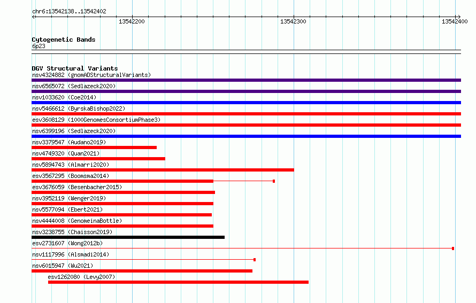Open esv3608129 (1000GenomesConsortiumPhase3) label

[x=96, y=120]
